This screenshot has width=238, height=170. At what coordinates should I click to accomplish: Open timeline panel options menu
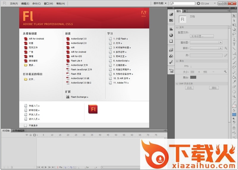(165, 130)
